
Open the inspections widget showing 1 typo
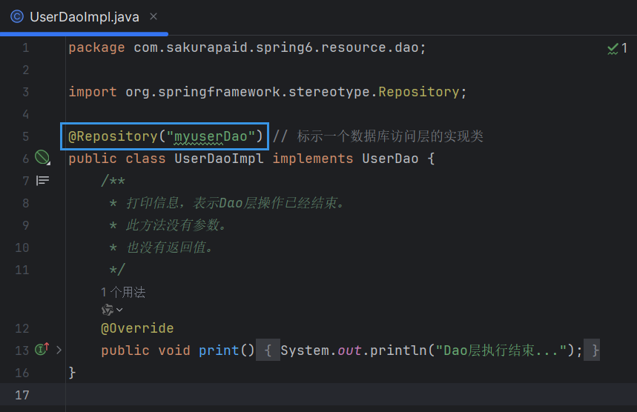[617, 48]
